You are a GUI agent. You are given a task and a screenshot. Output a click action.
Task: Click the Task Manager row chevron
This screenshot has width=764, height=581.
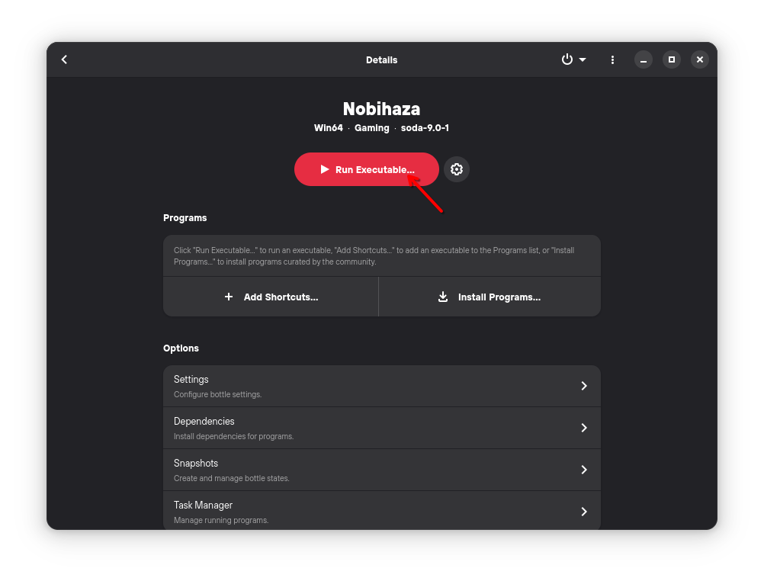[584, 512]
